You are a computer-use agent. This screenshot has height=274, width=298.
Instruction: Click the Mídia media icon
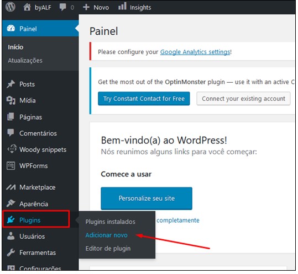(11, 100)
